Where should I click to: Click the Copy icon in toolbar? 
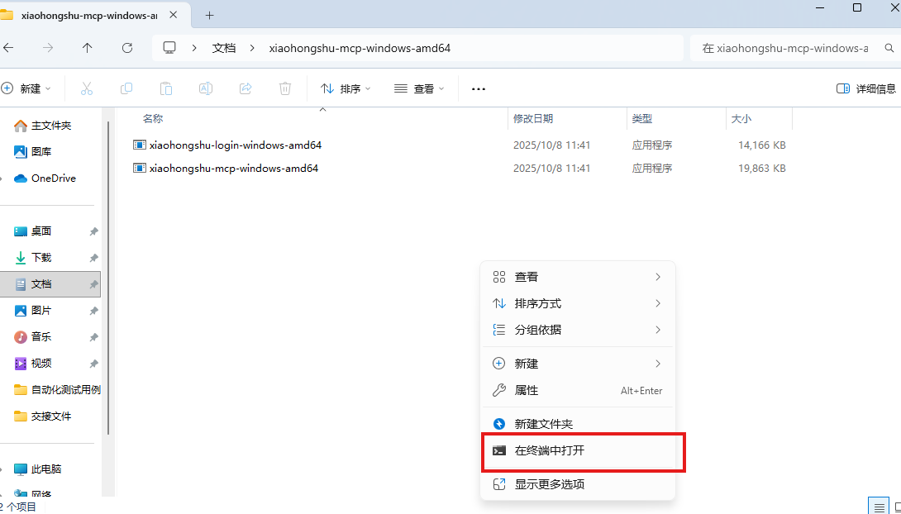126,88
